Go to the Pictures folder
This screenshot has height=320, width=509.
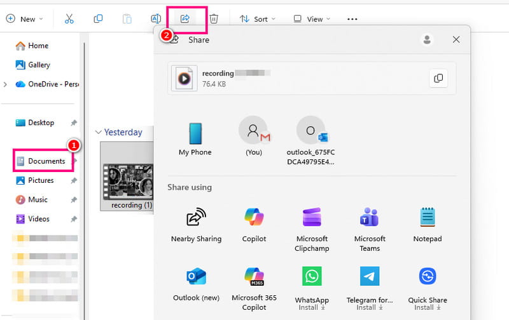(41, 180)
